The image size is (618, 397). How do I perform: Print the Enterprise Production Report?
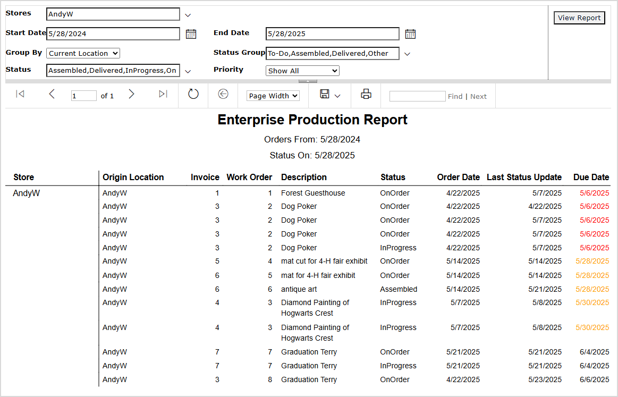click(x=366, y=94)
